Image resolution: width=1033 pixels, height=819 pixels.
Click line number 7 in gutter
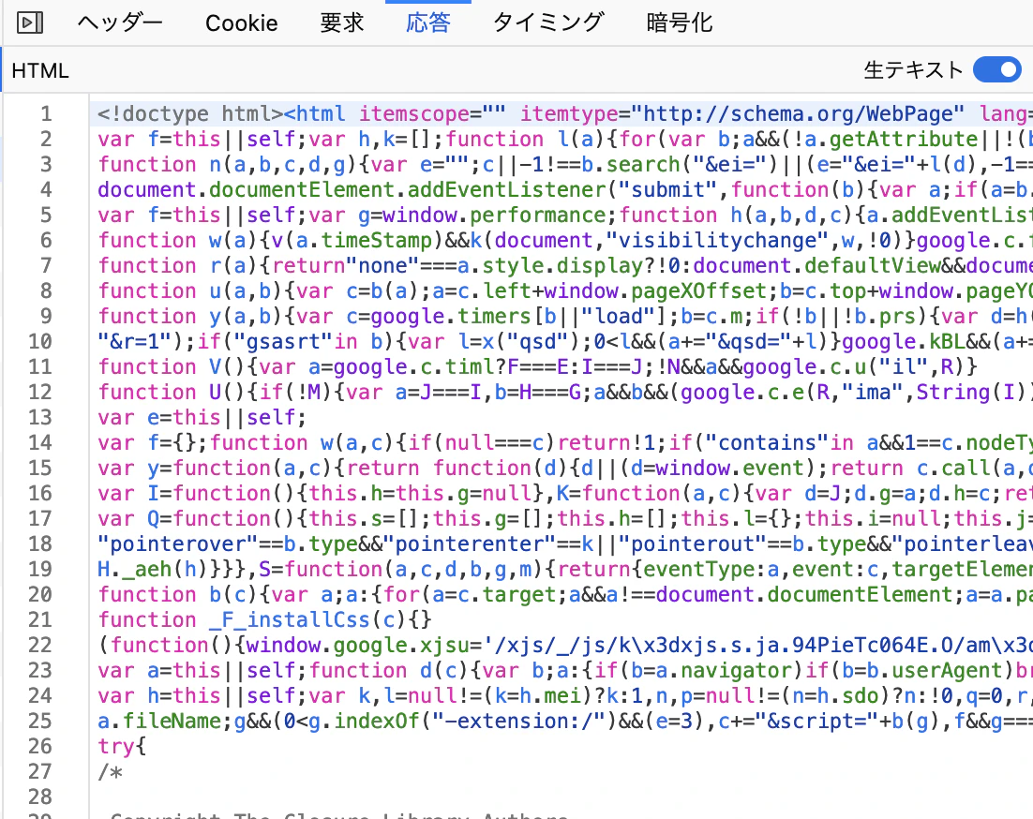(45, 265)
